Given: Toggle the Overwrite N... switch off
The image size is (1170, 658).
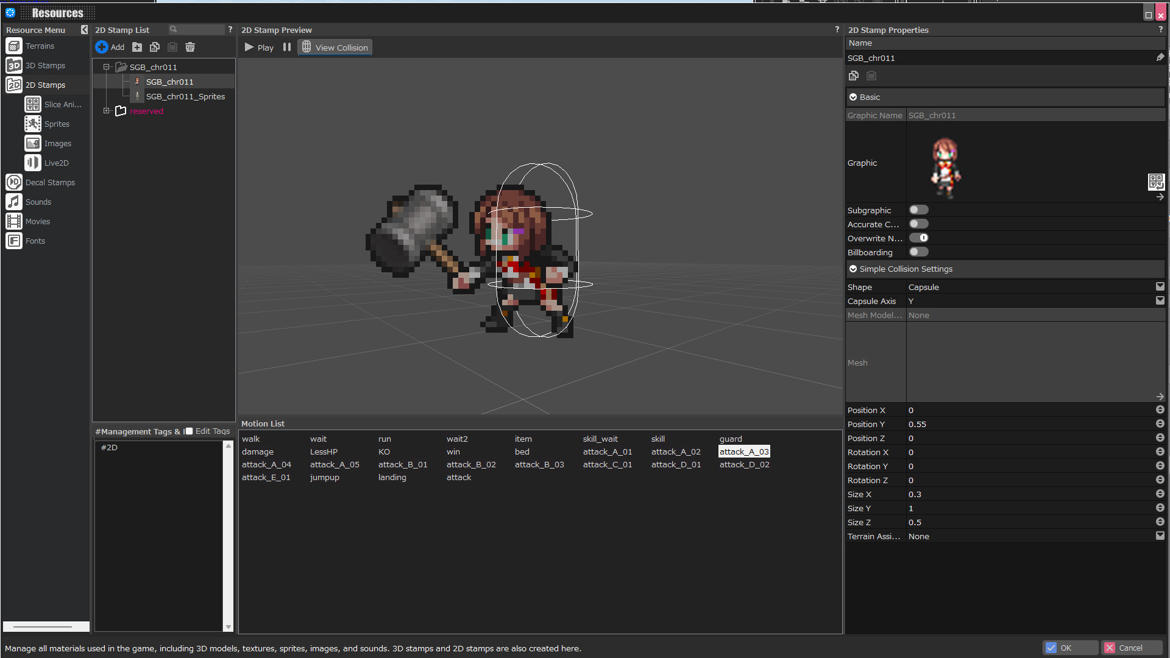Looking at the screenshot, I should point(918,238).
